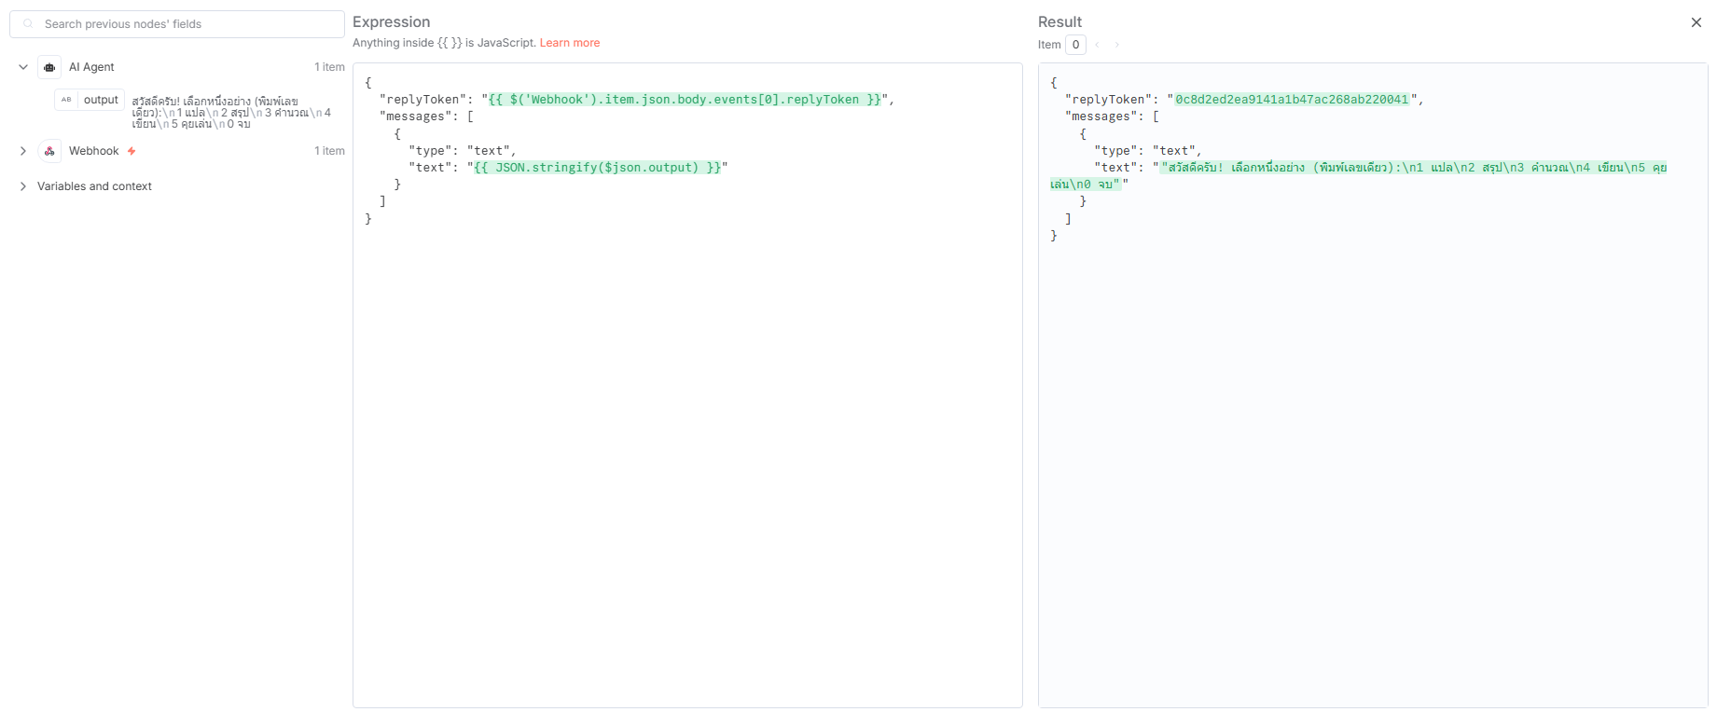Focus the Search previous nodes' fields box
This screenshot has width=1717, height=712.
click(x=187, y=24)
